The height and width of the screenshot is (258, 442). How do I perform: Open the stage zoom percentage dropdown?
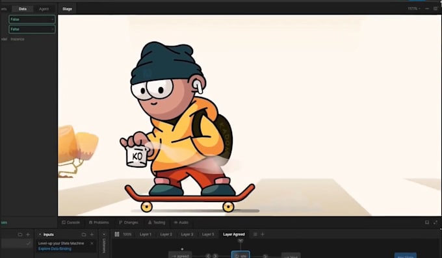coord(414,8)
